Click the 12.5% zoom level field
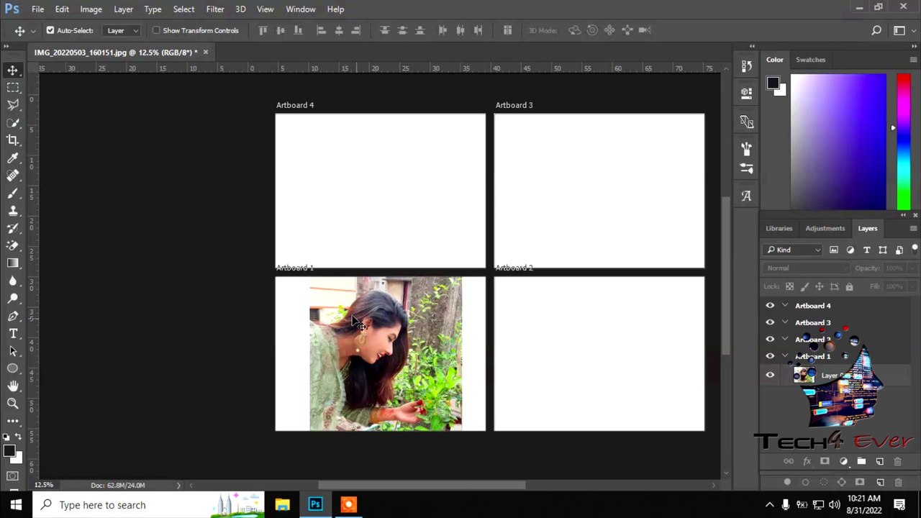This screenshot has height=518, width=921. [44, 485]
